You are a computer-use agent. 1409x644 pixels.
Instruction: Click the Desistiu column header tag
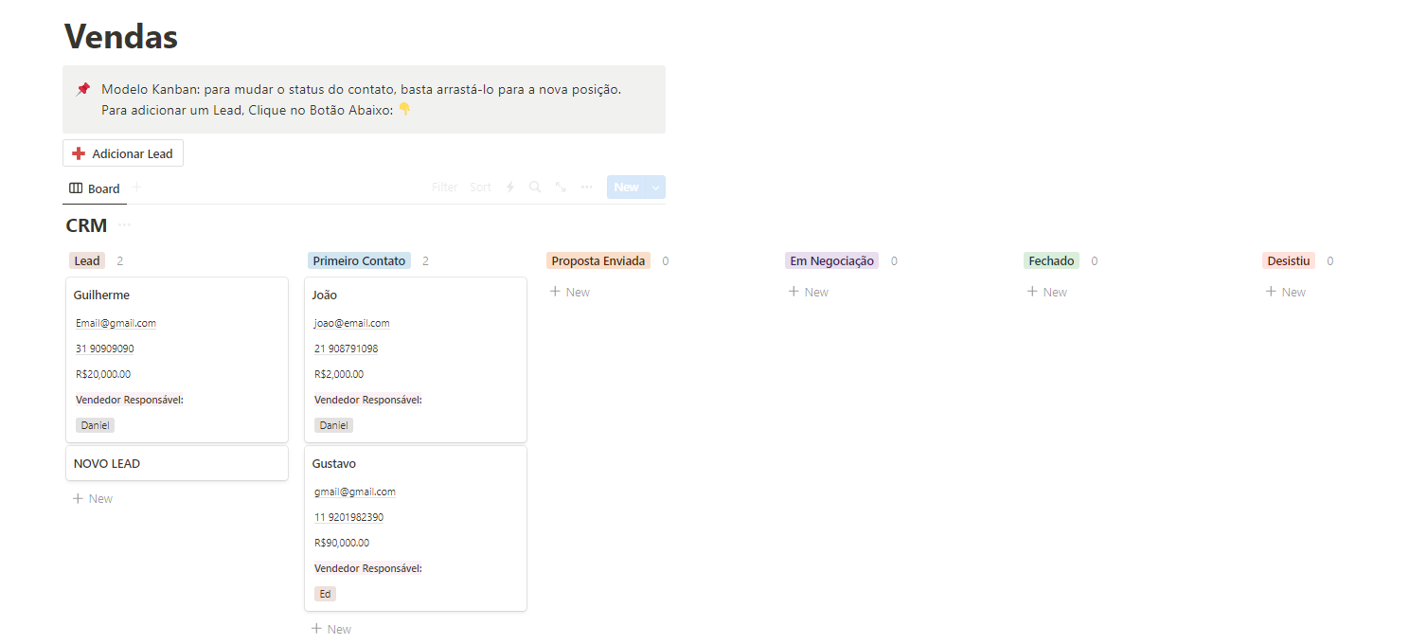pyautogui.click(x=1288, y=261)
